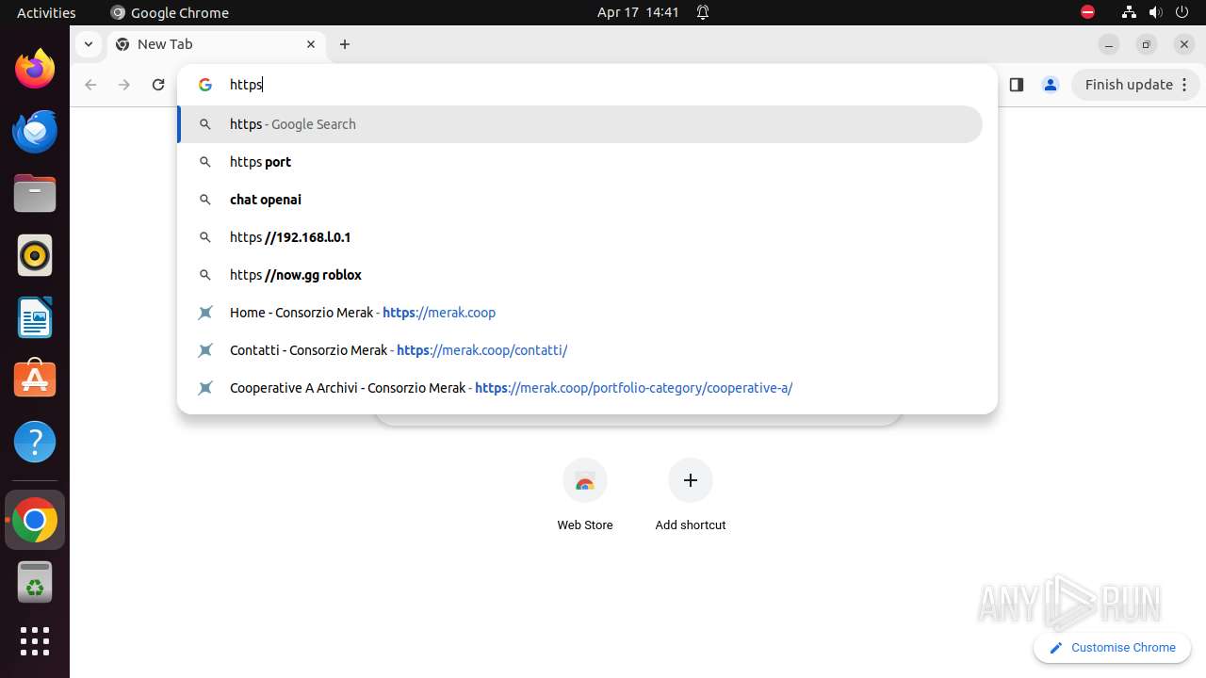Open the Activities overview

(x=46, y=12)
